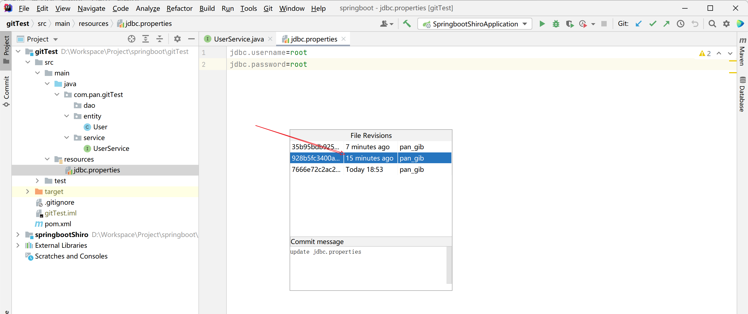Viewport: 748px width, 314px height.
Task: Toggle the Maven tool window
Action: point(743,52)
